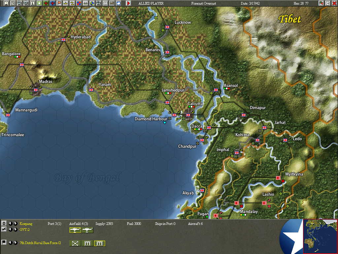This screenshot has height=254, width=338.
Task: Click the 'Supply: 2393' value
Action: pos(104,224)
